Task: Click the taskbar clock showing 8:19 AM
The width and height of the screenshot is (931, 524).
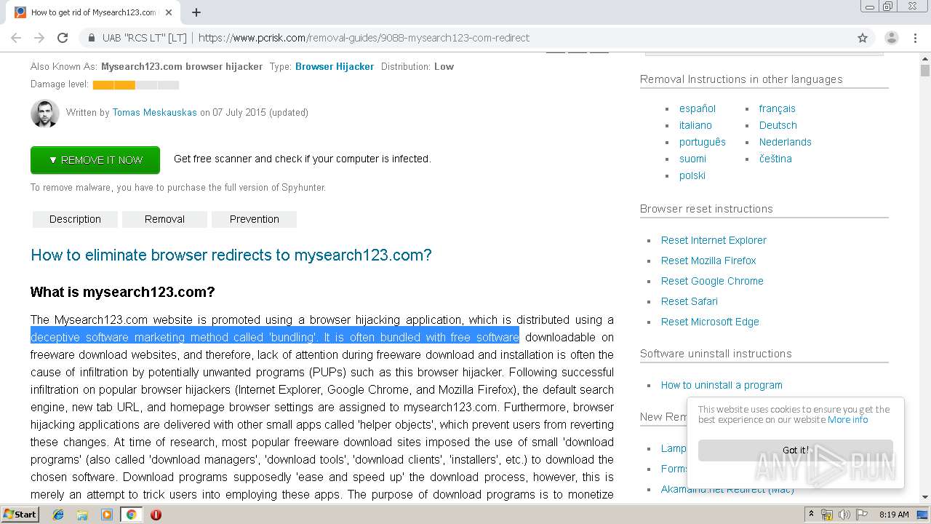Action: pyautogui.click(x=894, y=515)
